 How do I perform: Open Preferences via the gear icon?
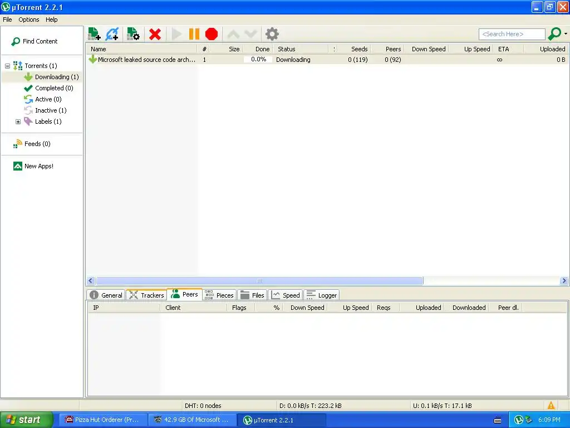272,34
